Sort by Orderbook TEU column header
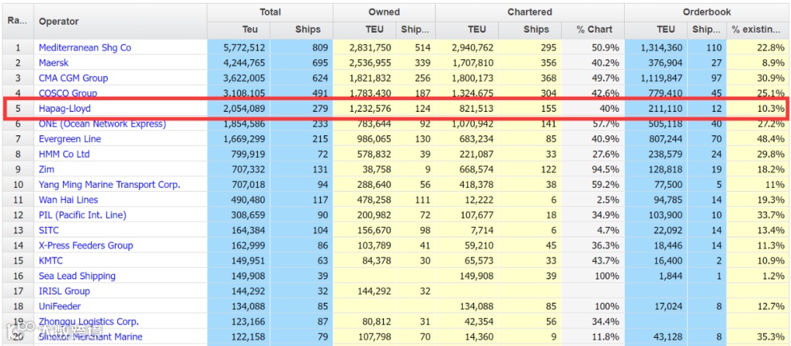The height and width of the screenshot is (346, 791). click(x=656, y=30)
